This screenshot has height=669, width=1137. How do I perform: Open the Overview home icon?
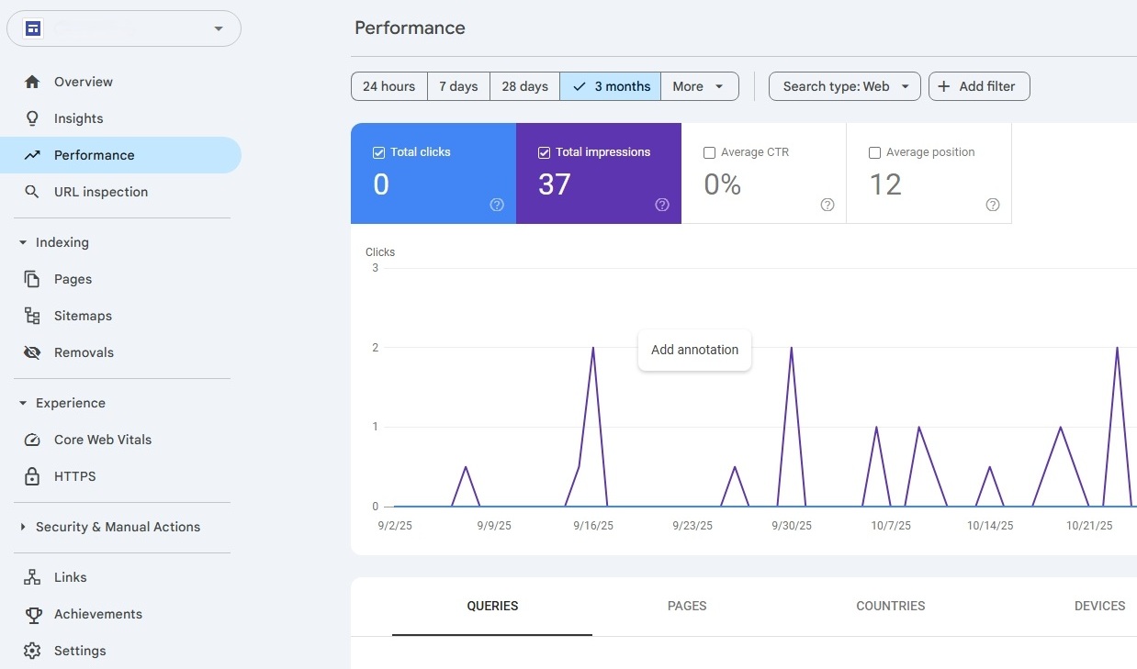32,82
